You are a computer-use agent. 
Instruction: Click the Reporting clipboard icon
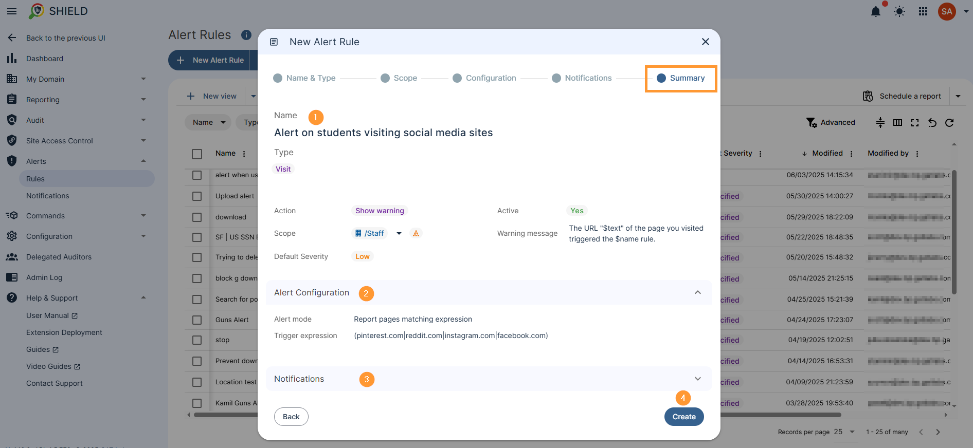point(12,100)
